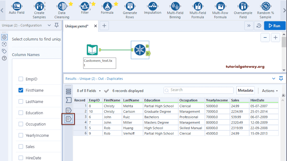This screenshot has width=287, height=161.
Task: Select the Auto Field tool icon
Action: [x=17, y=6]
